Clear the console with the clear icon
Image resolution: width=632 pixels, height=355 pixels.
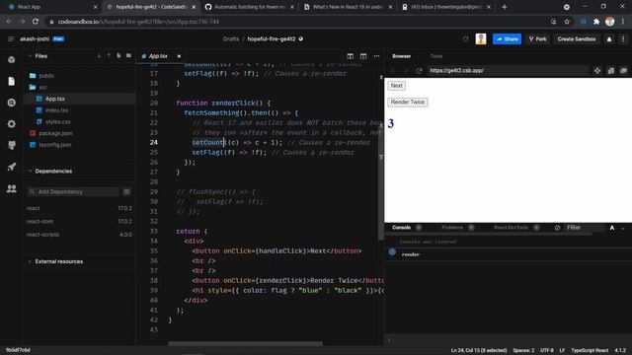(x=557, y=228)
